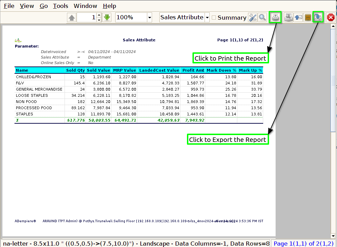Click the Sold Qty column header
337x247 pixels.
coord(76,70)
